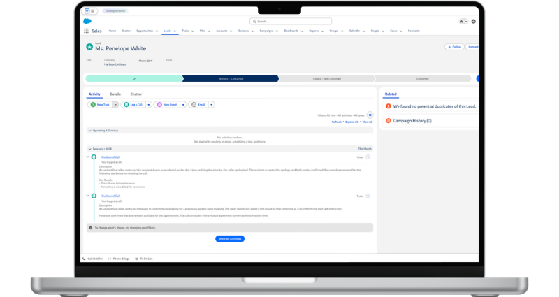Click the Campaign History orange icon

click(x=389, y=120)
